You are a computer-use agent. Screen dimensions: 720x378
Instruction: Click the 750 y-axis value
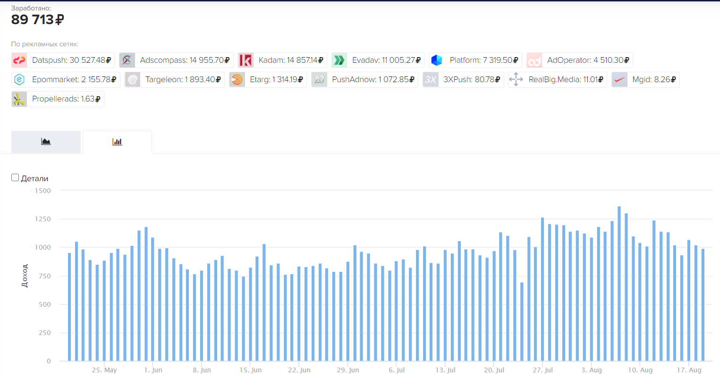44,276
